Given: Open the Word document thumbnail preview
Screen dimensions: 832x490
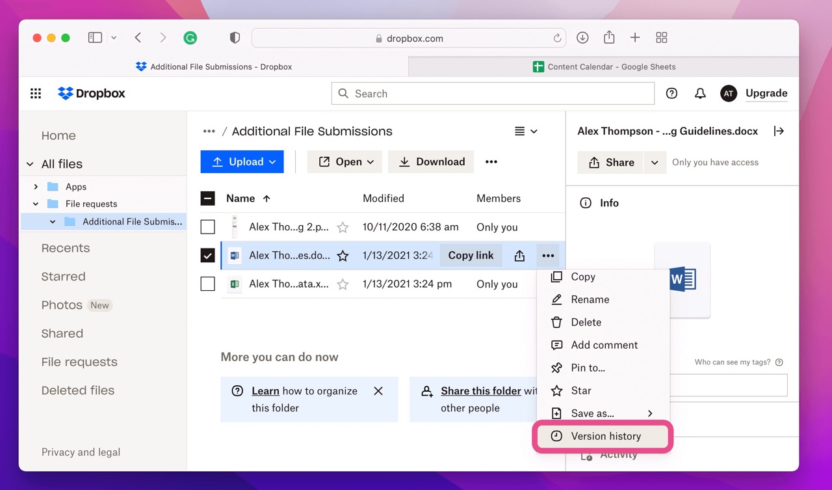Looking at the screenshot, I should click(x=682, y=280).
